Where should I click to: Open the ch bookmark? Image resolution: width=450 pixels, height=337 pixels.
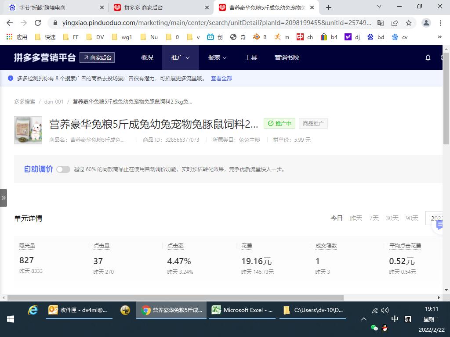click(x=305, y=37)
